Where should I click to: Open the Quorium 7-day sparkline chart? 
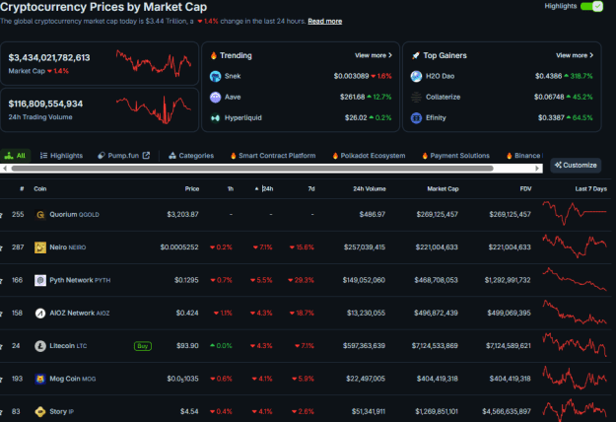tap(575, 213)
